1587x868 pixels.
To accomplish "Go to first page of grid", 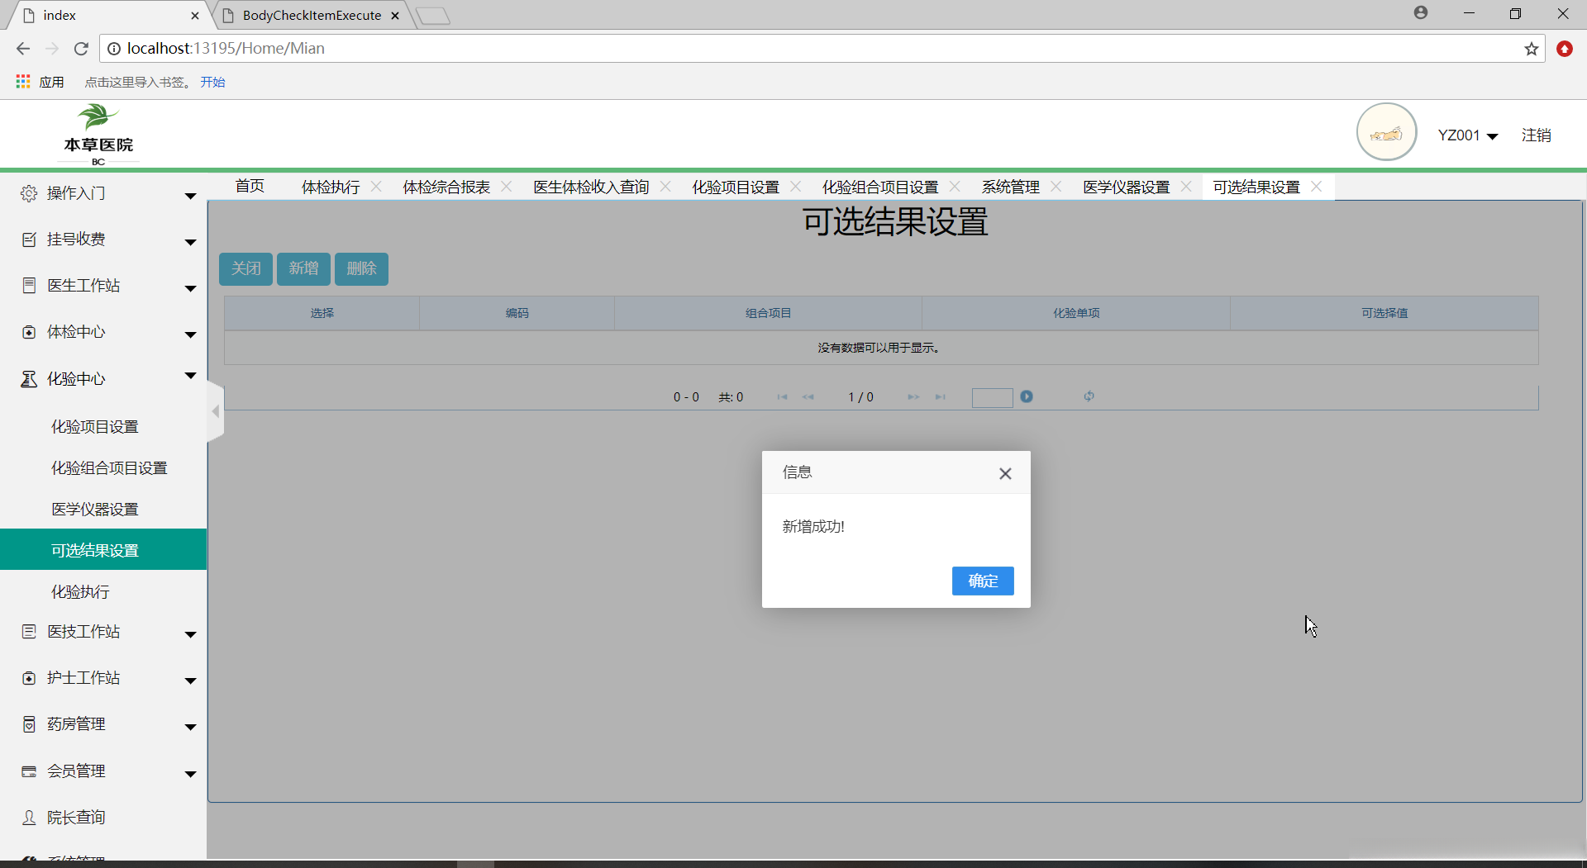I will [782, 397].
